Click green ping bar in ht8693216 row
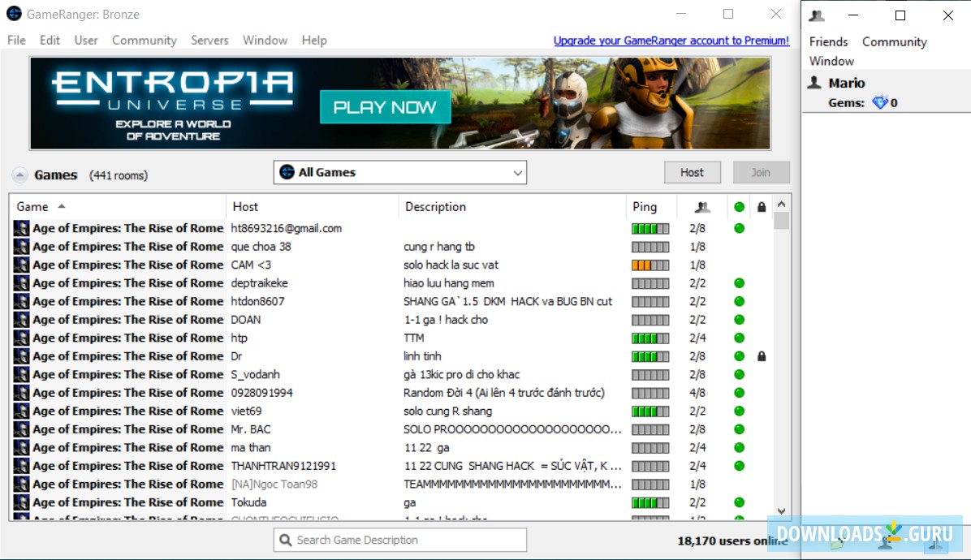 click(x=650, y=228)
